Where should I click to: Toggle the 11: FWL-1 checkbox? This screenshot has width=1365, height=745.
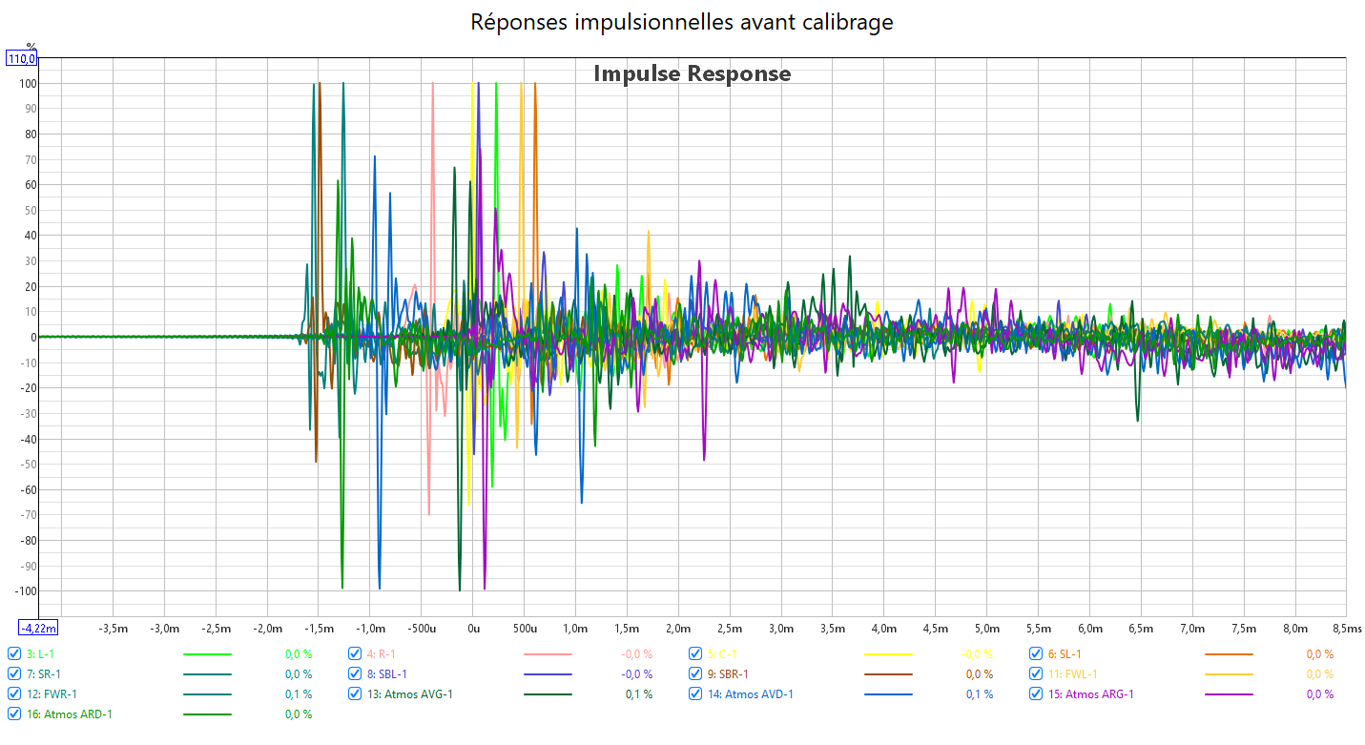point(1037,674)
